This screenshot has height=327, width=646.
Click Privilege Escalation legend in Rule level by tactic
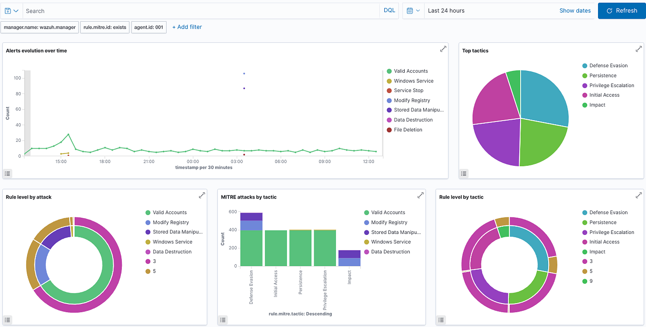[x=608, y=233]
